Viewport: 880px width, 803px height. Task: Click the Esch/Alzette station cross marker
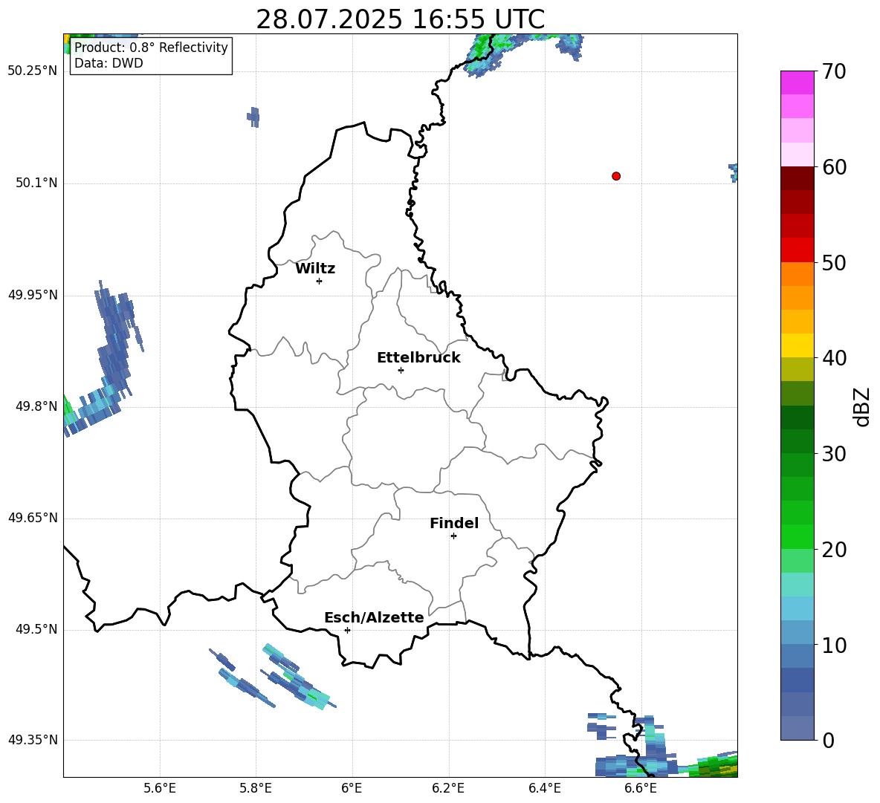[347, 630]
